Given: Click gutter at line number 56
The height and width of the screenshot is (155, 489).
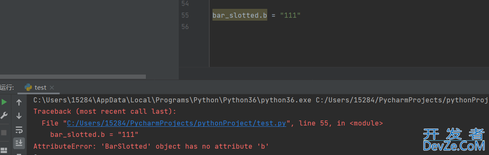Looking at the screenshot, I should [185, 27].
